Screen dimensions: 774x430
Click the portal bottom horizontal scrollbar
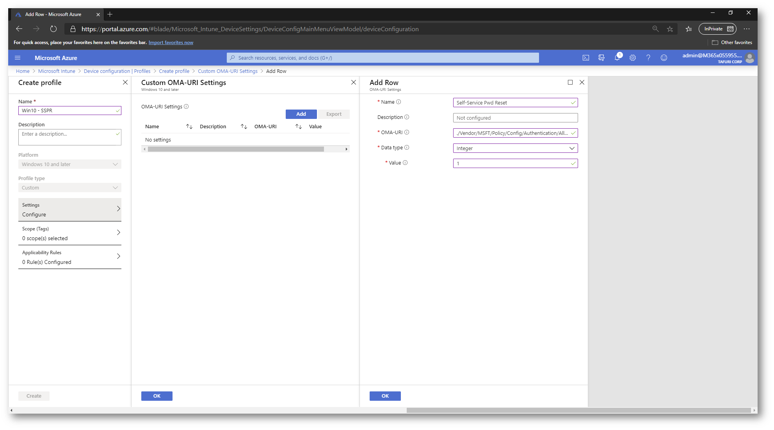click(x=578, y=410)
